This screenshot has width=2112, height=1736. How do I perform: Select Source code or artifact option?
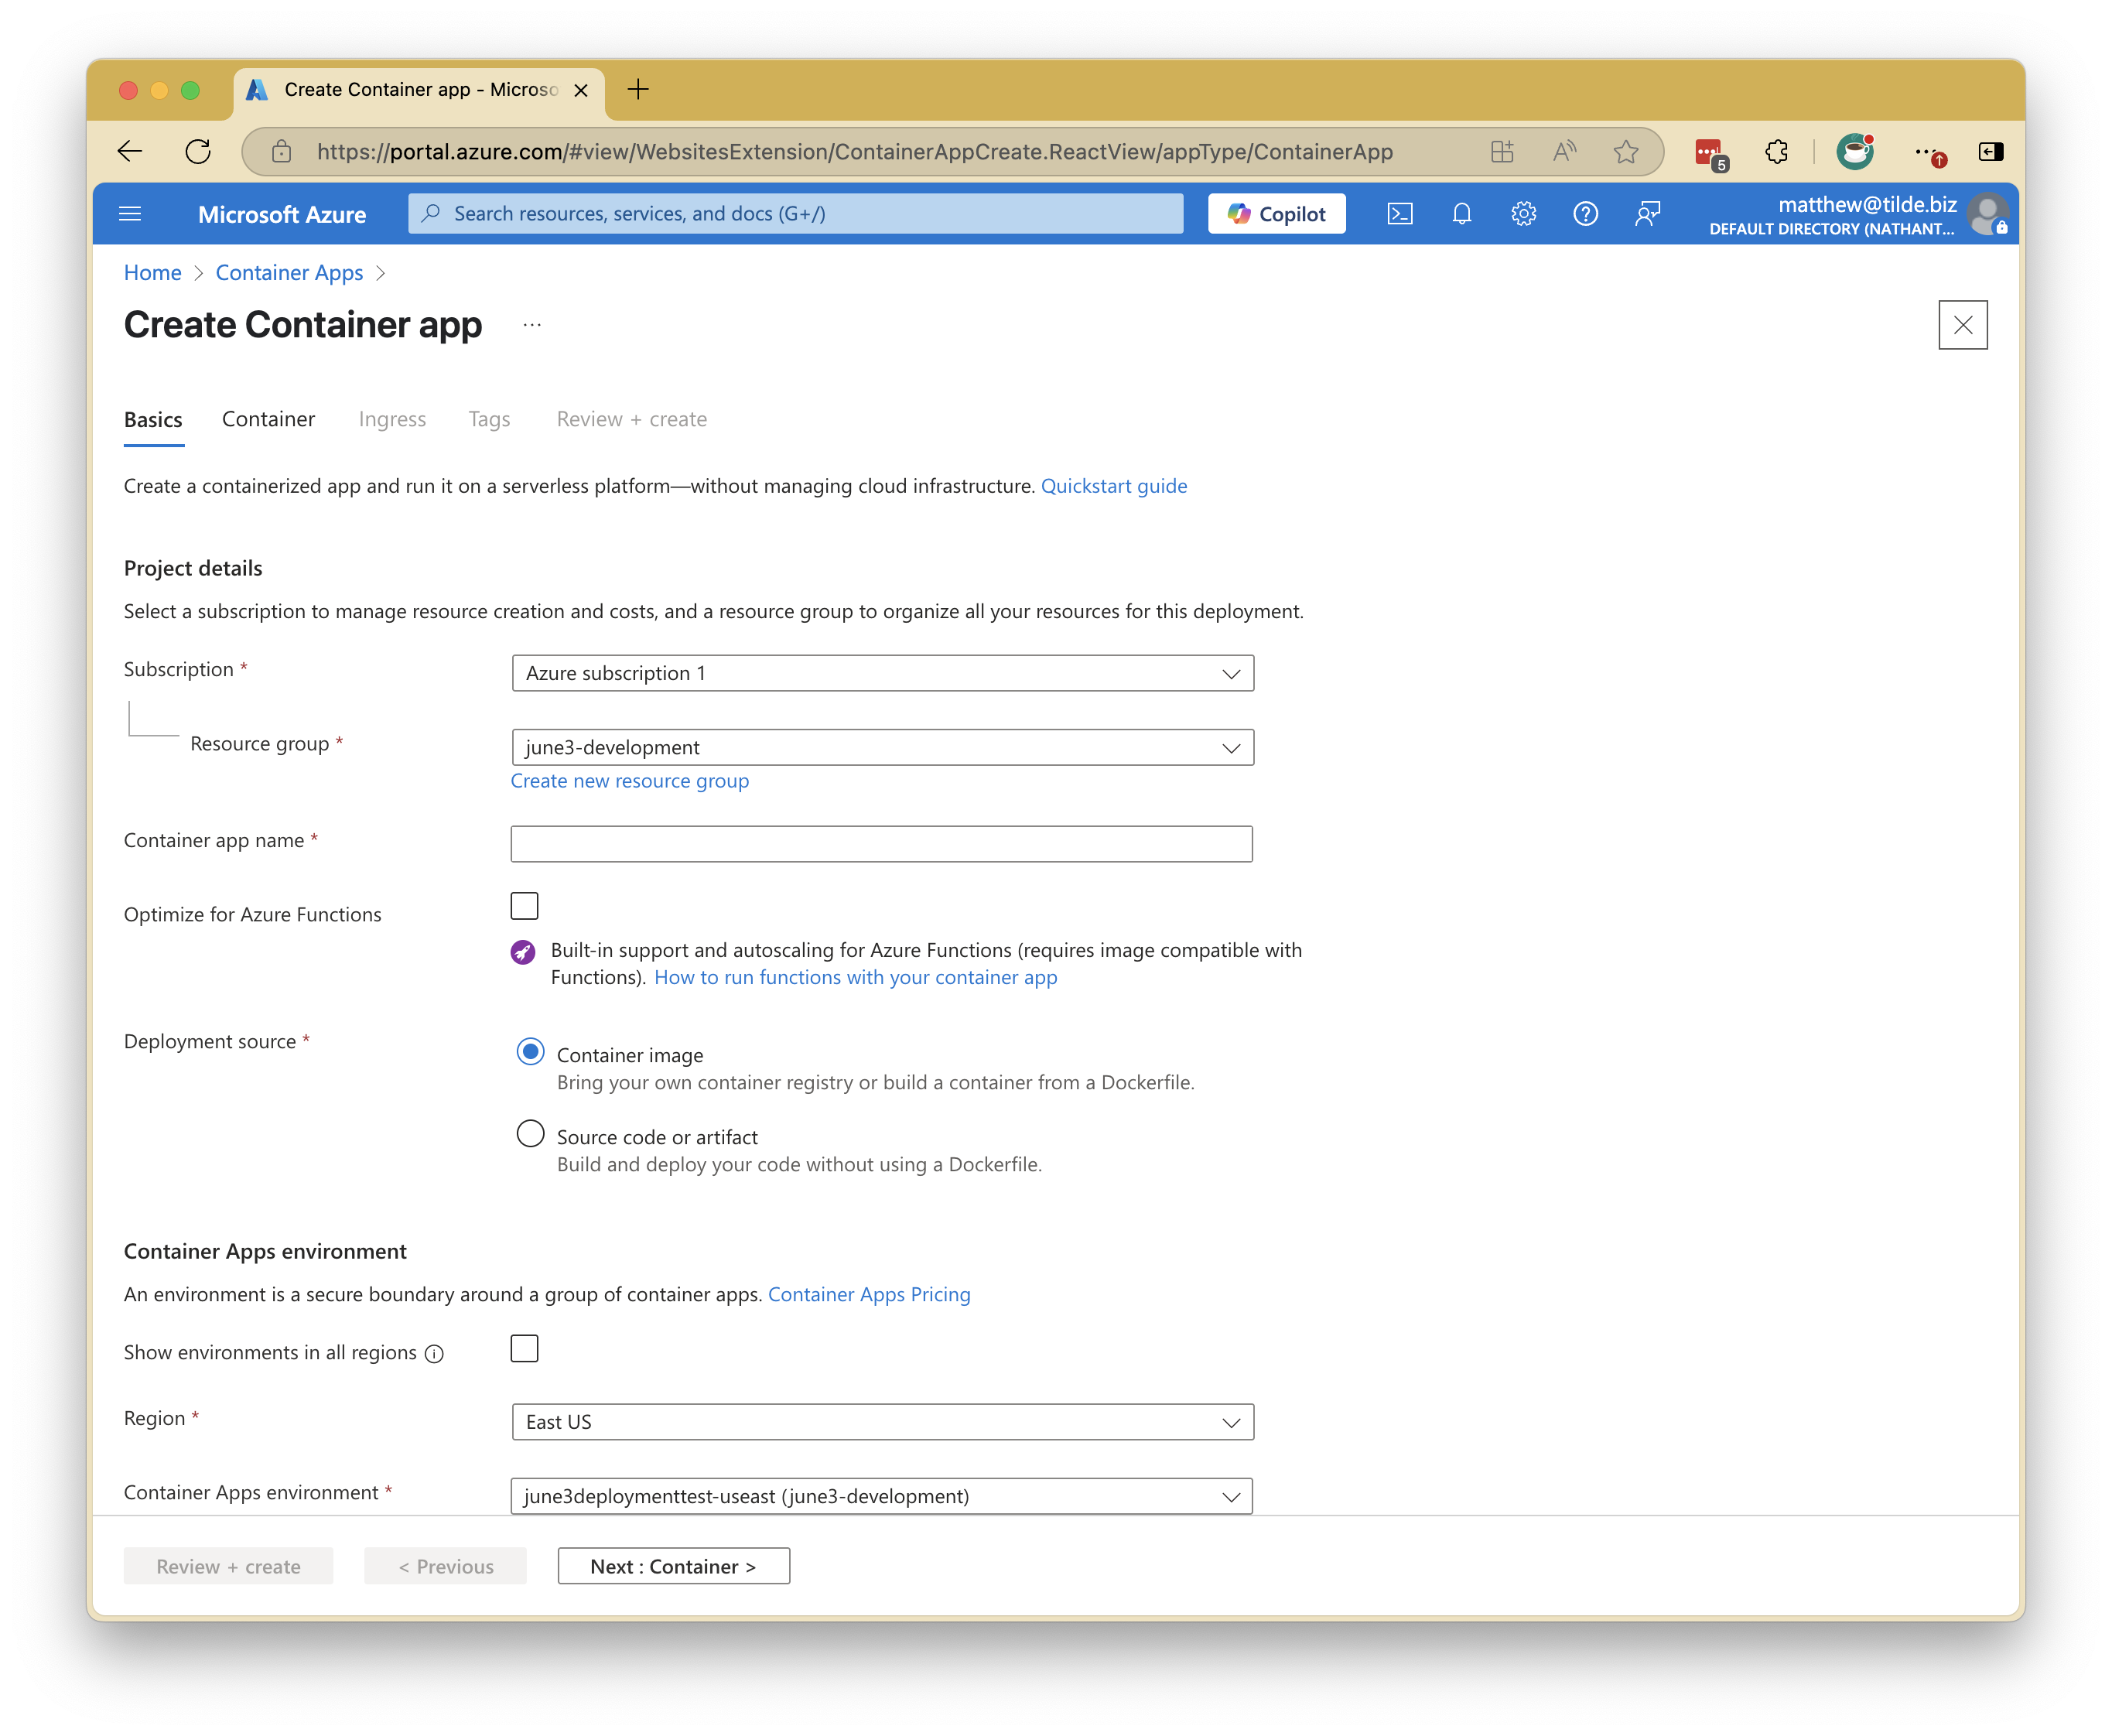[530, 1133]
